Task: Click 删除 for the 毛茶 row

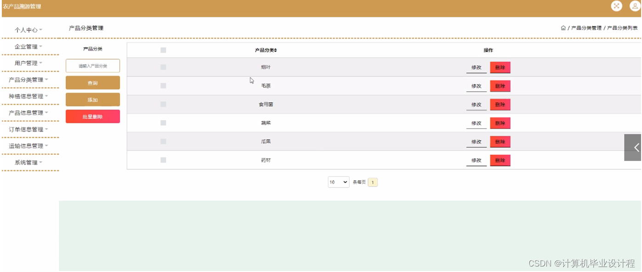Action: [x=500, y=86]
